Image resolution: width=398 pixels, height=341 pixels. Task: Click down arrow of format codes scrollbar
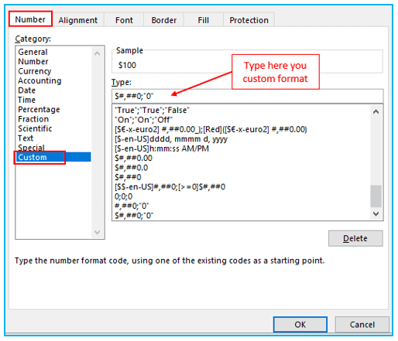(376, 213)
